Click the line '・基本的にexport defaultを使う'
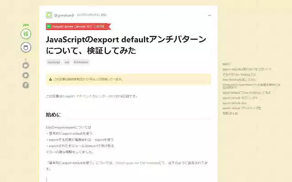The image size is (292, 182). tap(69, 133)
